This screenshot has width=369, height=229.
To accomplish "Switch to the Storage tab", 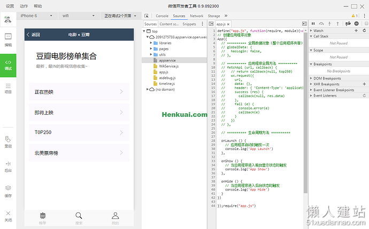I will tap(214, 15).
